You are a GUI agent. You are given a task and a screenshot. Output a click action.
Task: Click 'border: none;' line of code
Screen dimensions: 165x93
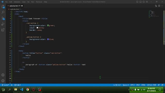[36, 30]
